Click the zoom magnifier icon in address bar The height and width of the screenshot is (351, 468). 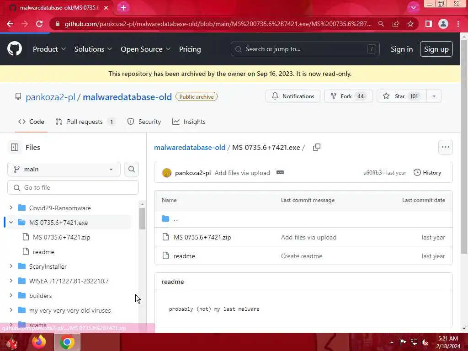[x=381, y=24]
